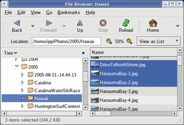Select the 2005 tree row label

coord(33,67)
